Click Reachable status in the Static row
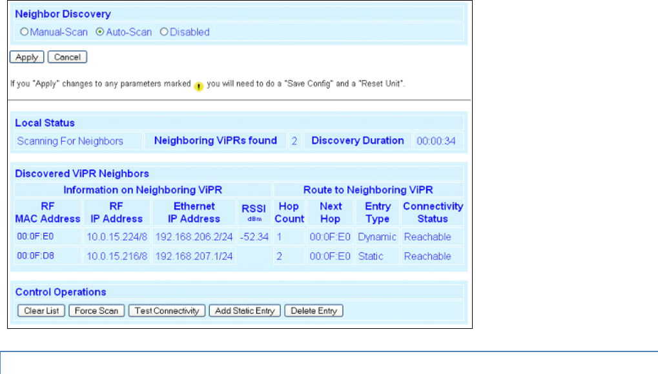The height and width of the screenshot is (374, 658). point(427,256)
